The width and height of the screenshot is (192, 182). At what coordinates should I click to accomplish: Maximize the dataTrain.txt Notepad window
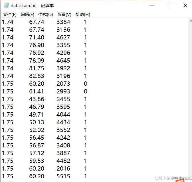169,5
